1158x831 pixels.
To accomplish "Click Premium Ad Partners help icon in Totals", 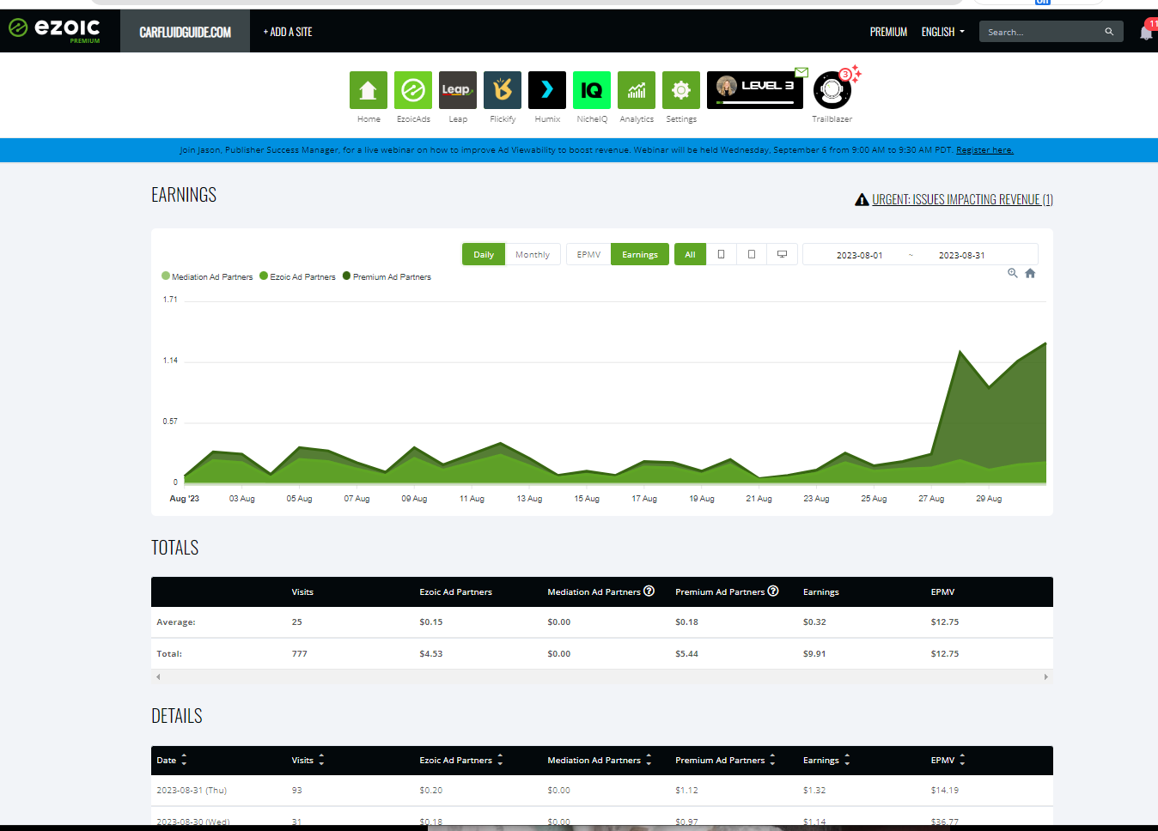I will [x=773, y=591].
